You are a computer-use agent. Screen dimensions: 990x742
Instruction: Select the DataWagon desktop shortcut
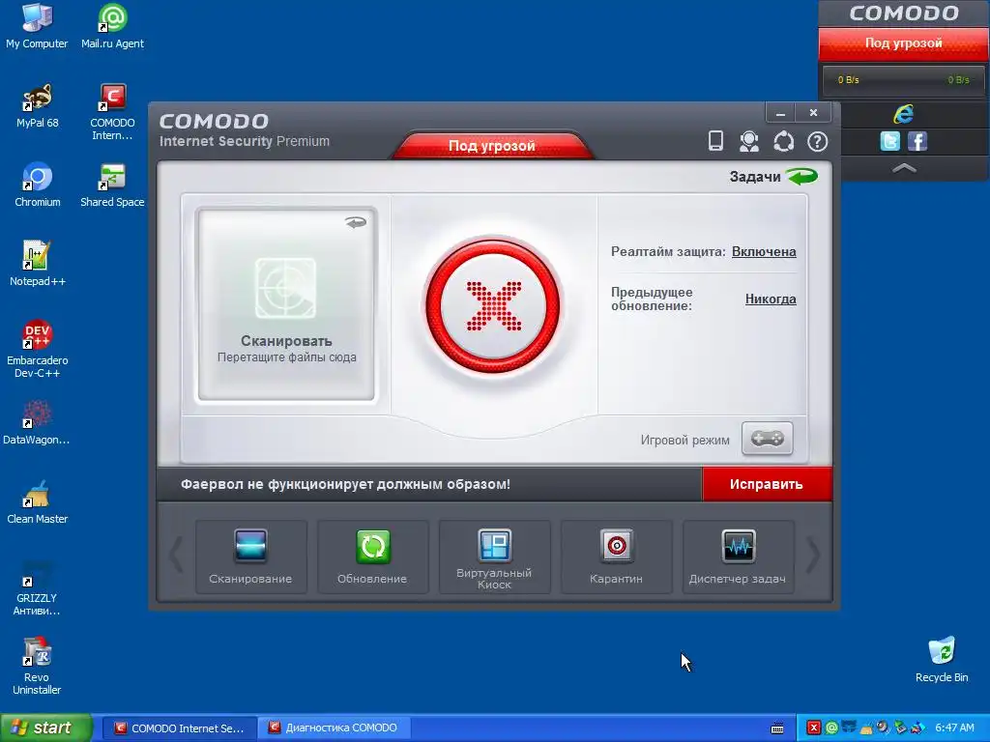(37, 423)
